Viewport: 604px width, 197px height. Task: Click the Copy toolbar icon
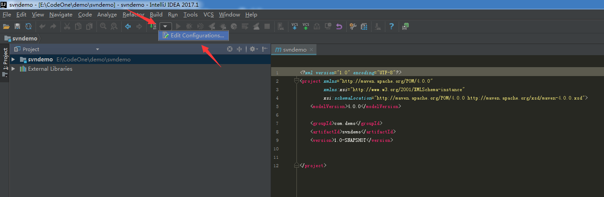(x=78, y=26)
